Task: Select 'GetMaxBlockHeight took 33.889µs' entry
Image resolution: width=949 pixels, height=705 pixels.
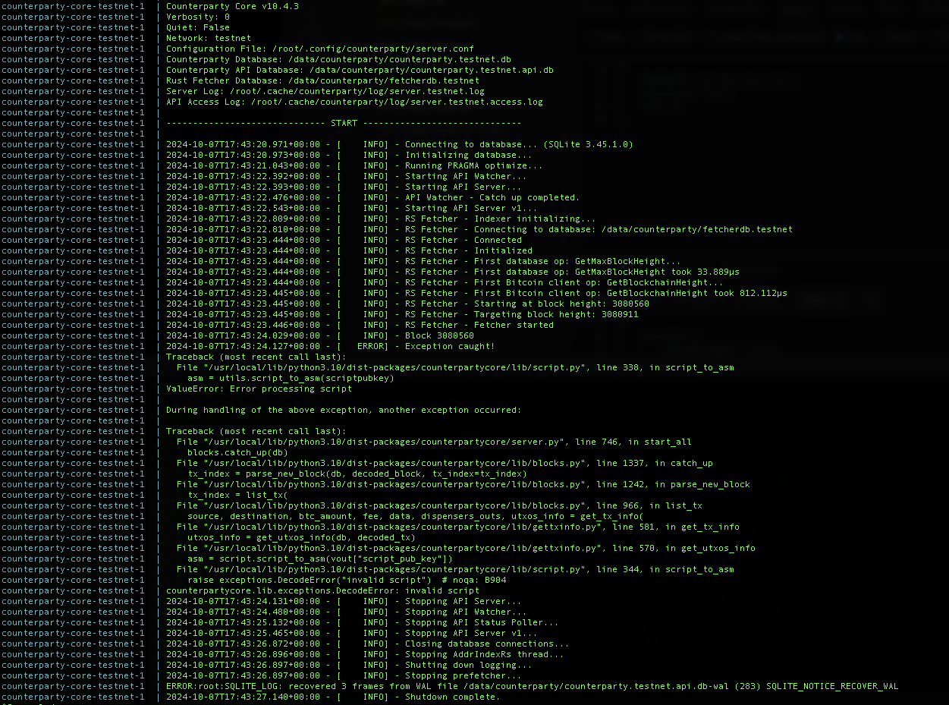Action: tap(453, 272)
